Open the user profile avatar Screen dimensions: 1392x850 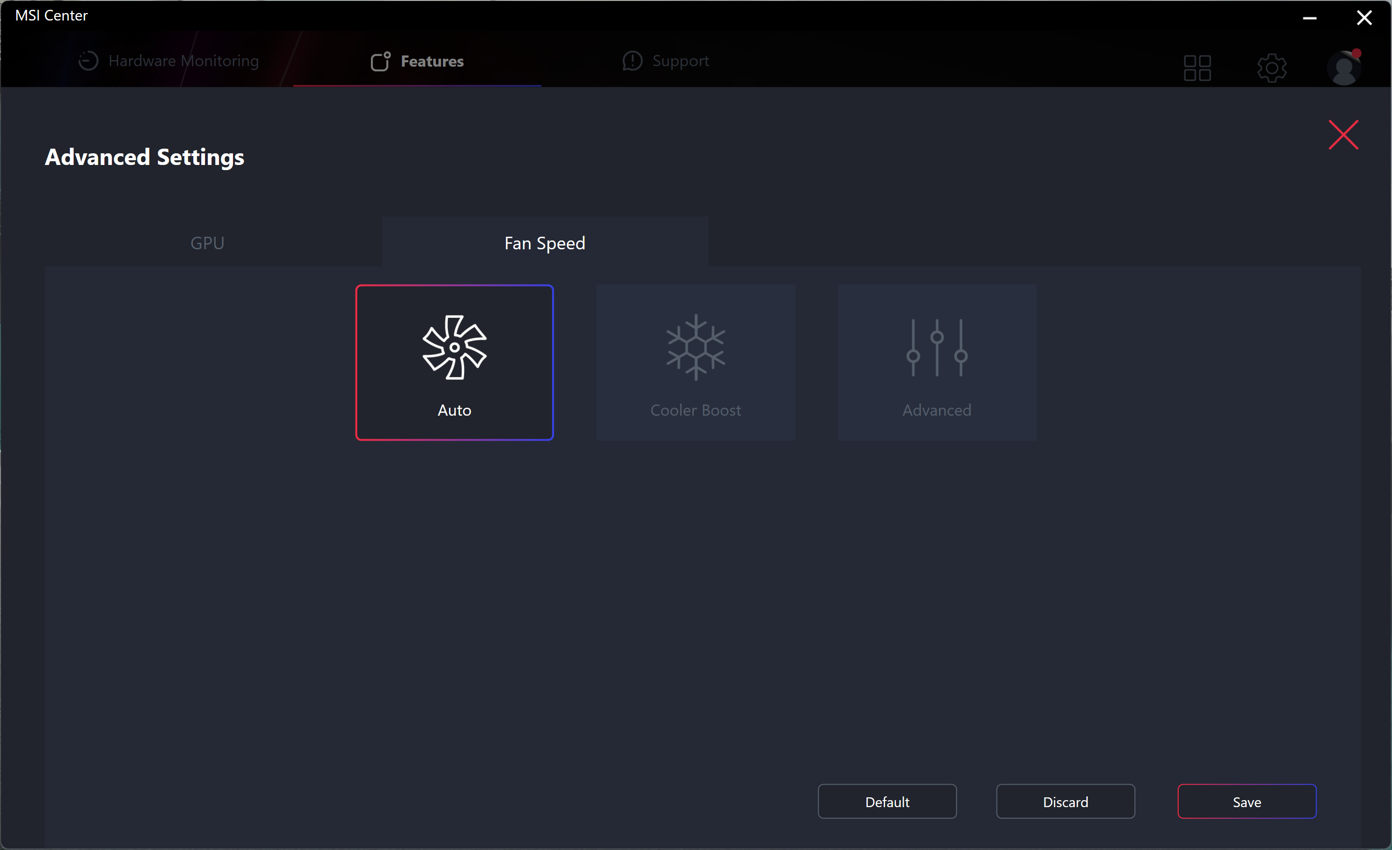click(x=1344, y=68)
